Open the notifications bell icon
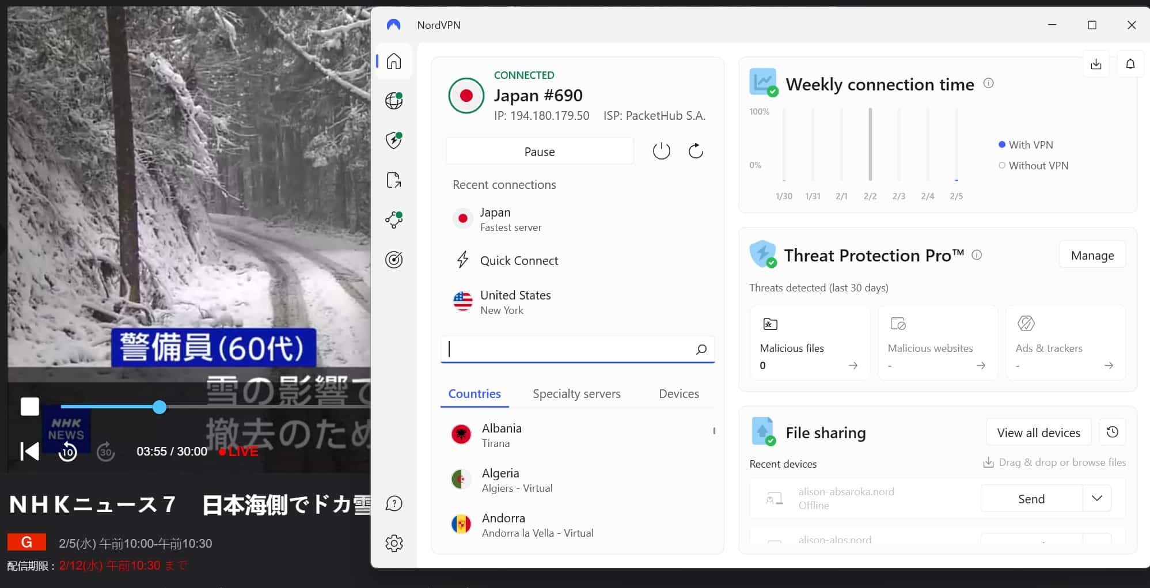Image resolution: width=1150 pixels, height=588 pixels. point(1130,64)
